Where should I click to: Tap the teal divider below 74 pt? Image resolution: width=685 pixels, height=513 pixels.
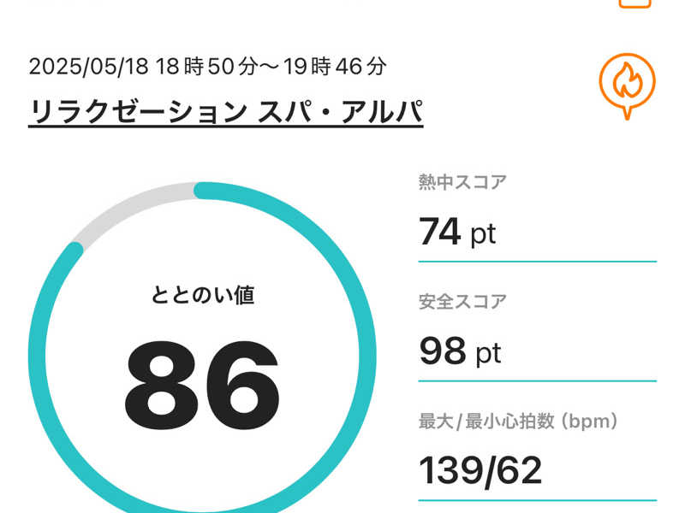click(x=538, y=262)
